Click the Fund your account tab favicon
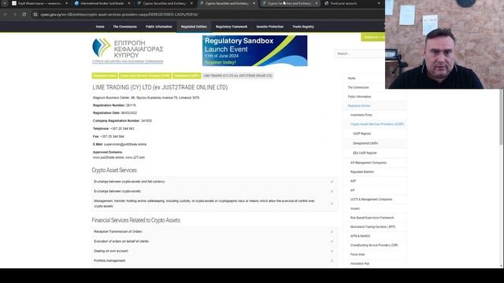The image size is (504, 283). [326, 3]
